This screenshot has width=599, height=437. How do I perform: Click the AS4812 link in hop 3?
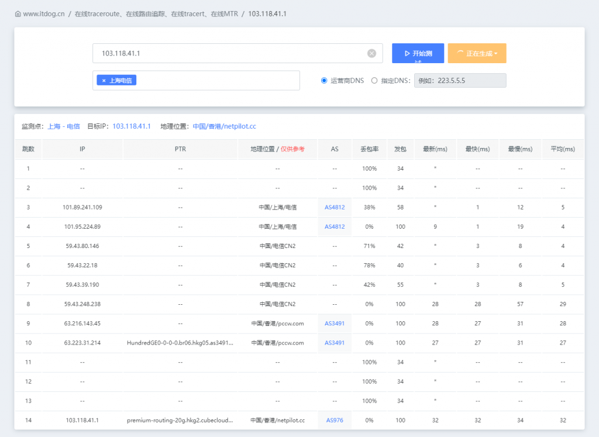(334, 207)
